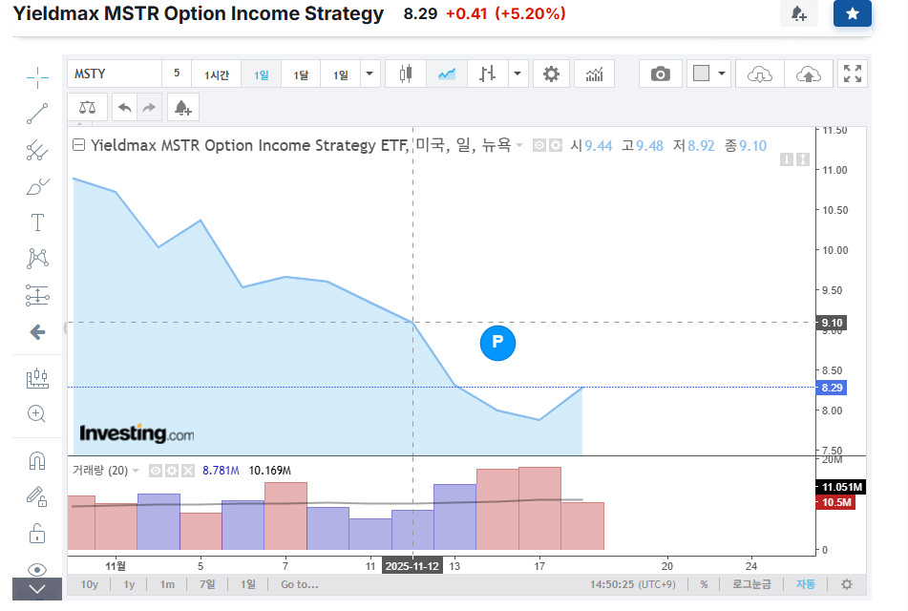Toggle fullscreen mode icon
This screenshot has height=611, width=908.
tap(853, 74)
